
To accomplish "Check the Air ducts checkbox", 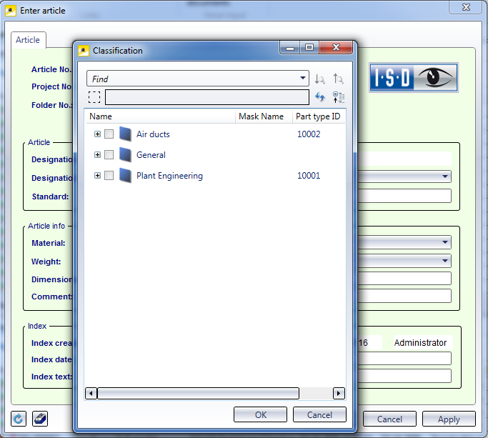I will click(109, 134).
